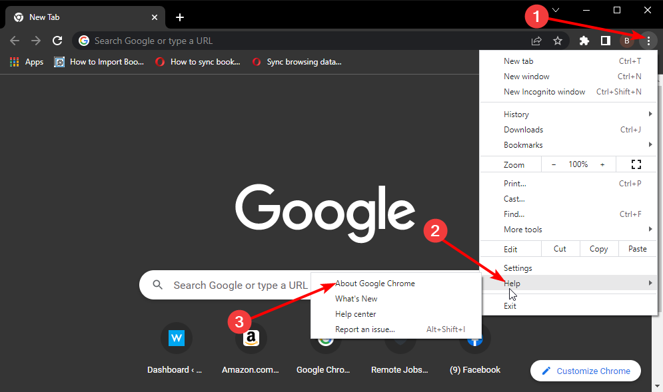Expand the History submenu

tap(568, 114)
